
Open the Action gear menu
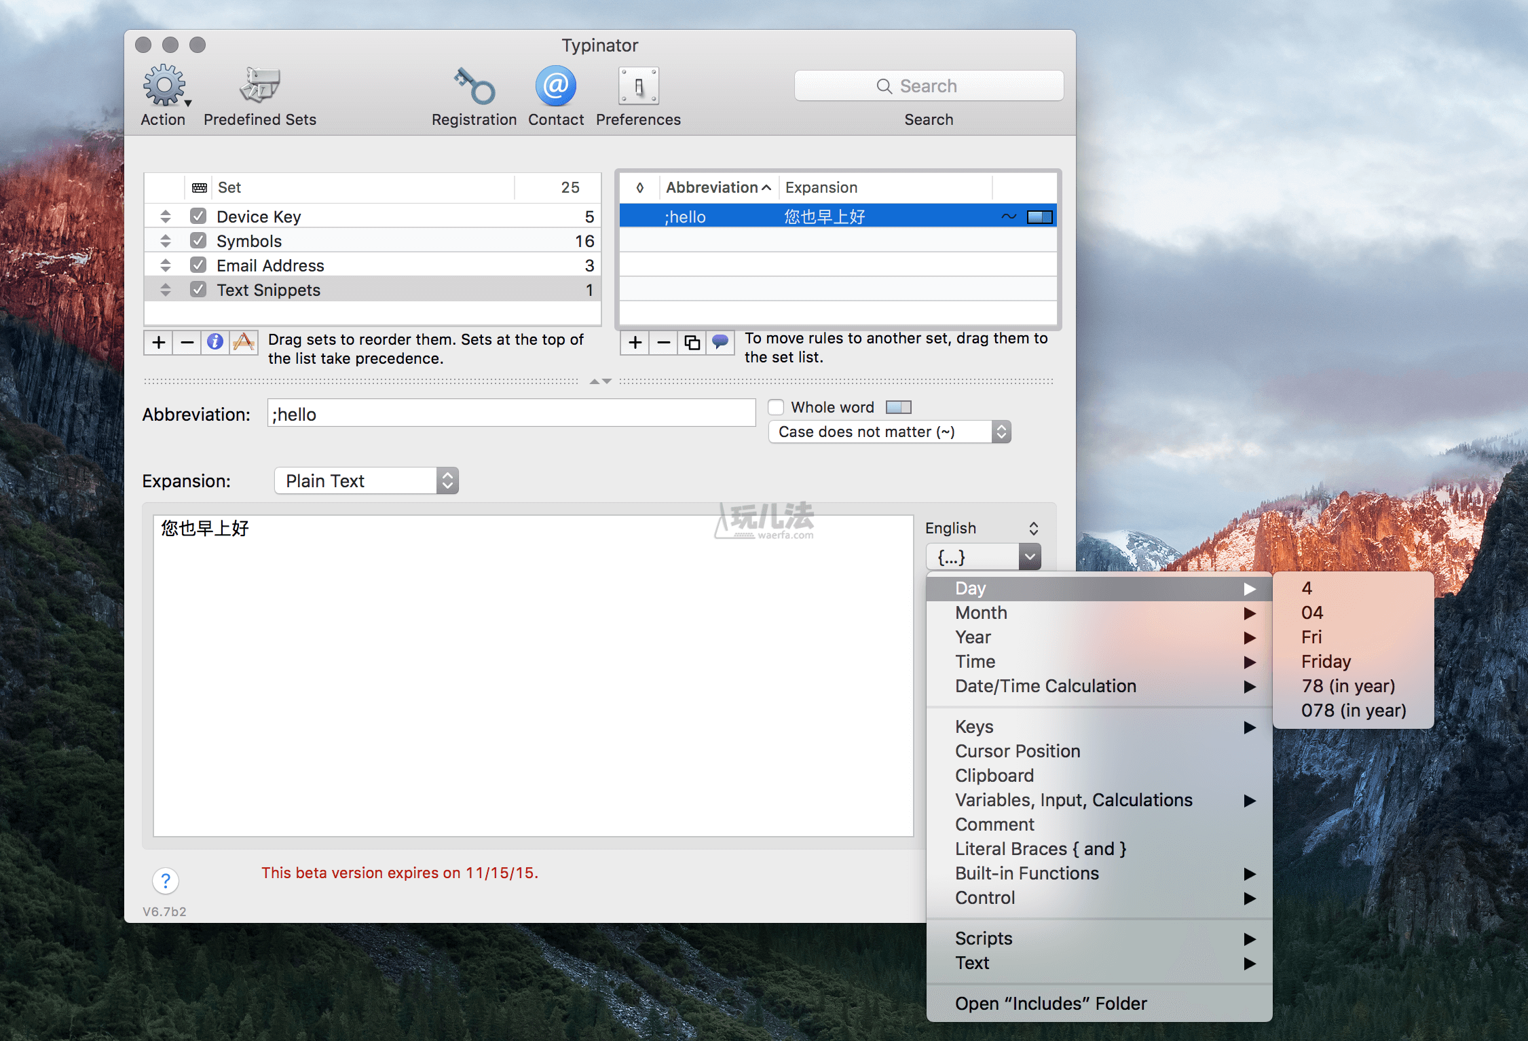(x=166, y=86)
